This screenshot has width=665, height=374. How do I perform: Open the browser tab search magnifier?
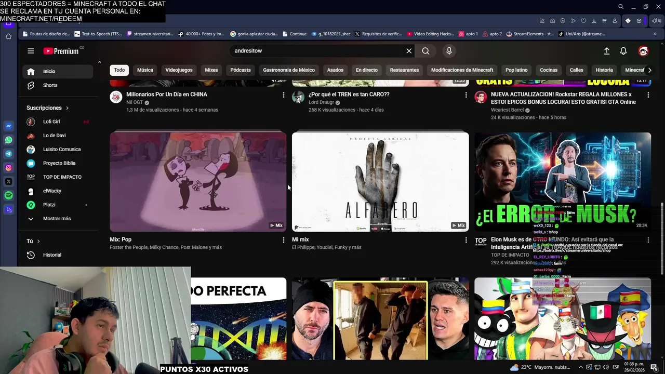click(x=621, y=7)
